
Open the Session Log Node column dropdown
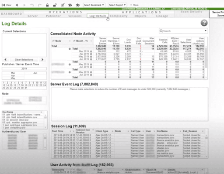tap(128, 131)
